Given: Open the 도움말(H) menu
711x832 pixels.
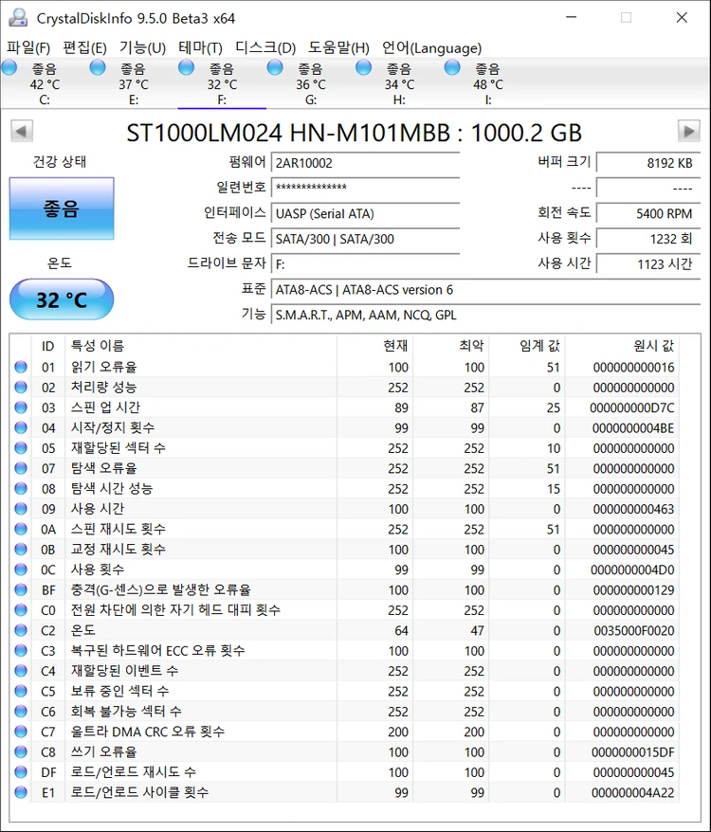Looking at the screenshot, I should tap(338, 47).
